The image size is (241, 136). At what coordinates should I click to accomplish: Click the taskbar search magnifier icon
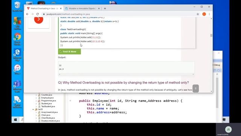pyautogui.click(x=23, y=119)
